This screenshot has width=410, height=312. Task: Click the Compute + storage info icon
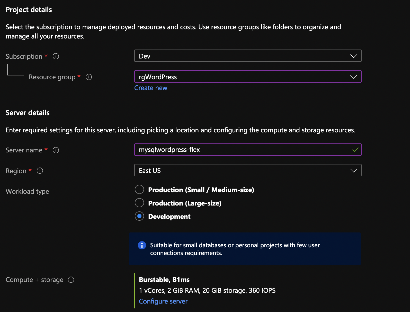click(x=71, y=280)
